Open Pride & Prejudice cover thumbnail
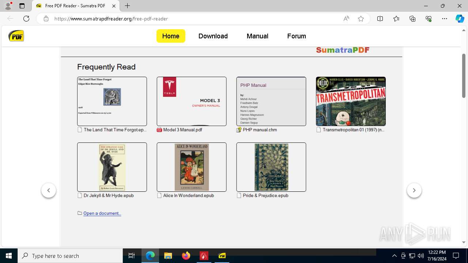Screen dimensions: 468x263 click(x=271, y=167)
